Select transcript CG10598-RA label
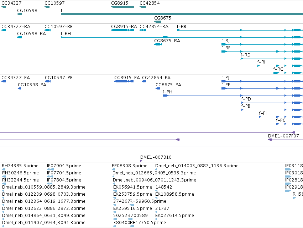 [31, 33]
